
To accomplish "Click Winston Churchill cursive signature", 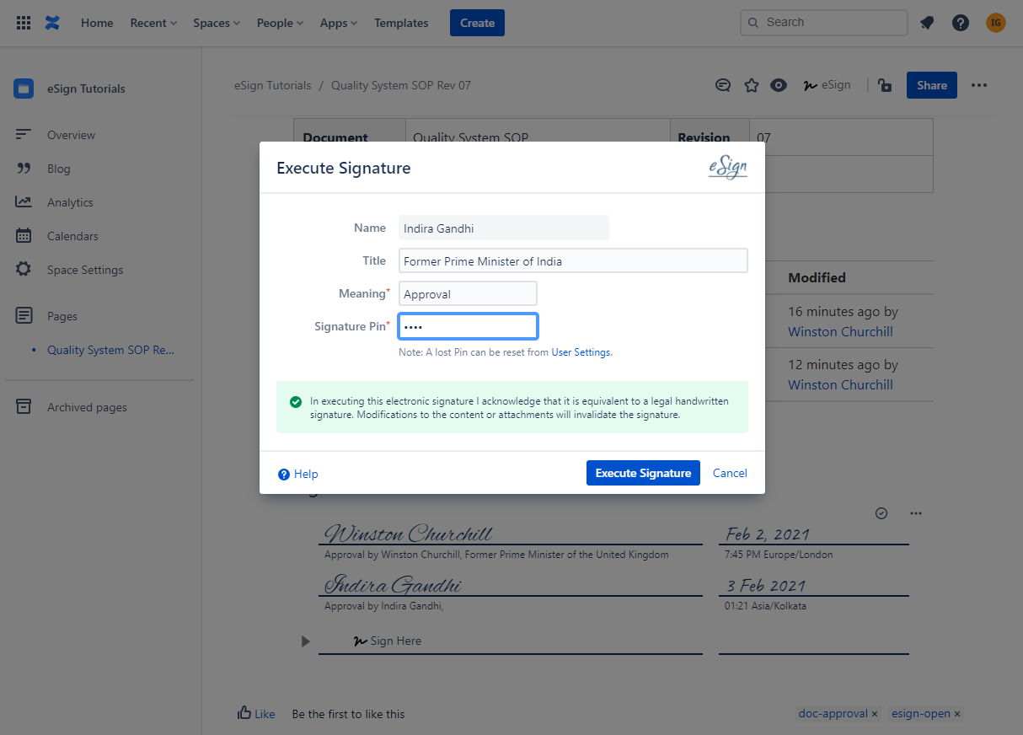I will point(409,534).
